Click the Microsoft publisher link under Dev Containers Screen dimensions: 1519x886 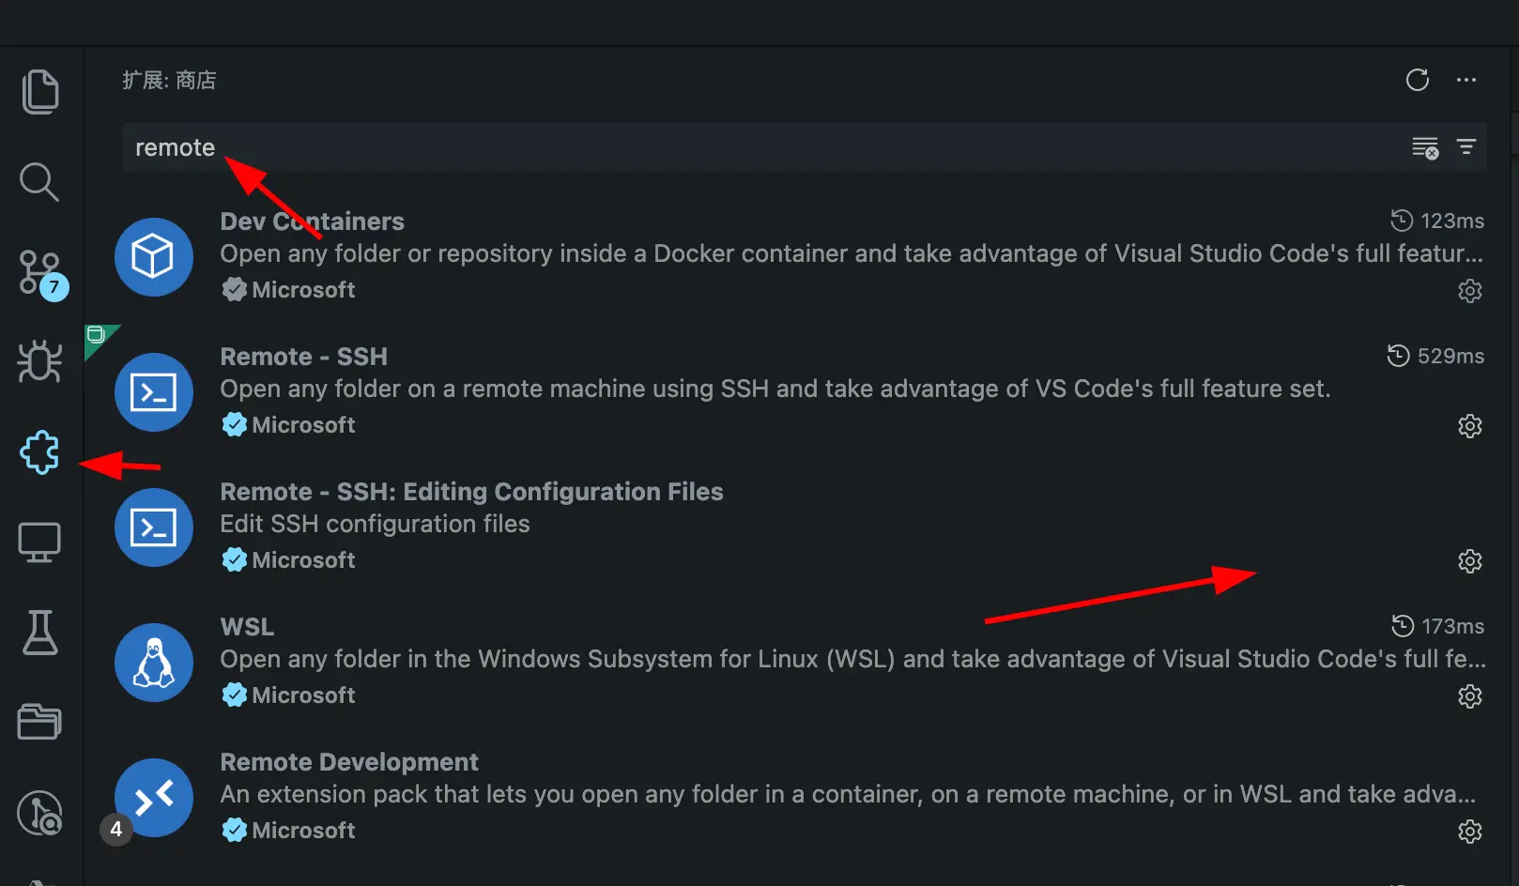tap(287, 289)
